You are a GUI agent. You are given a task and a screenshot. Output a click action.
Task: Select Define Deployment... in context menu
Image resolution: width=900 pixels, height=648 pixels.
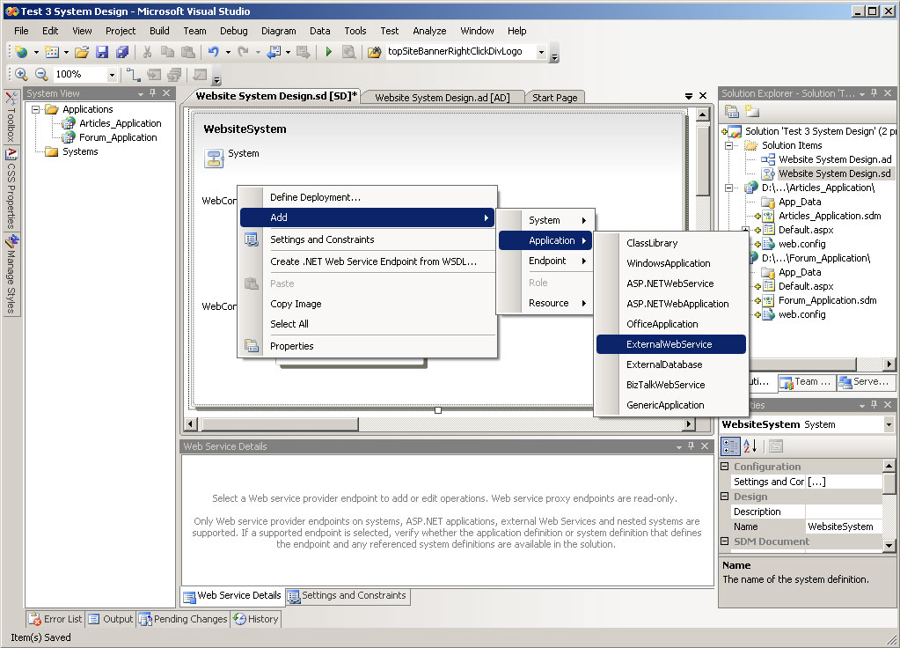[367, 197]
